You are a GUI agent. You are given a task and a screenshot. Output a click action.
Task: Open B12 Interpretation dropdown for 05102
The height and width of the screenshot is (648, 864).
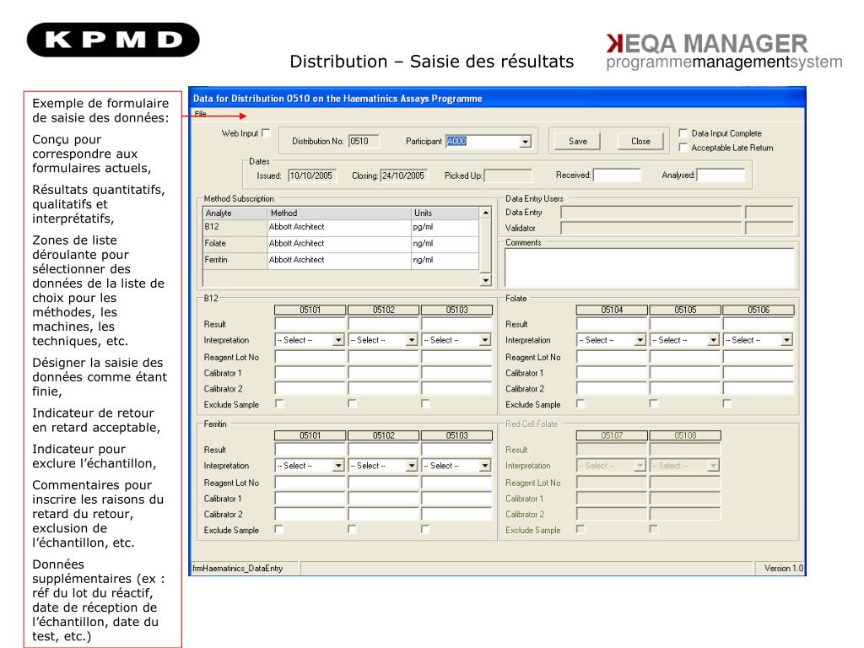[412, 341]
